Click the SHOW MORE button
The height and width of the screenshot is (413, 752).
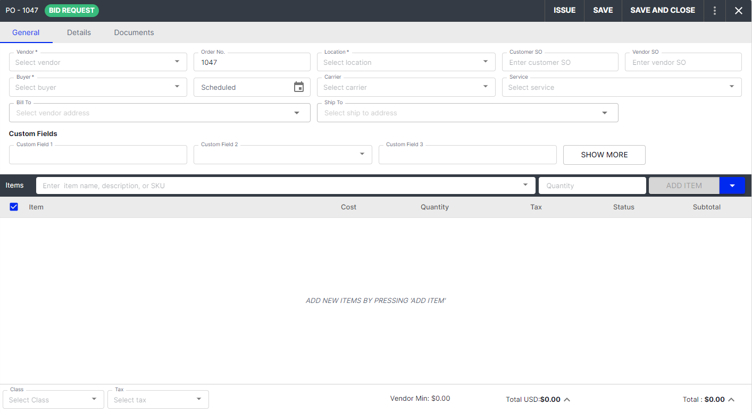[604, 155]
